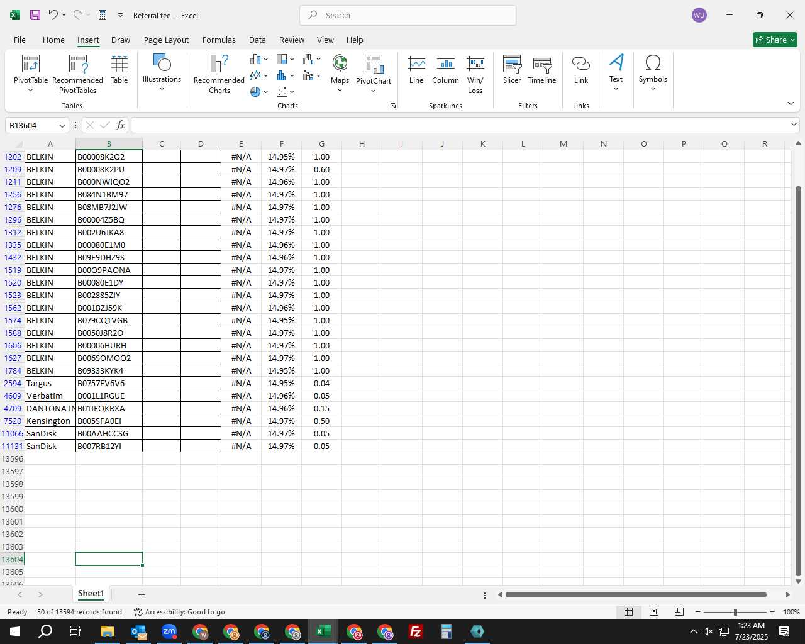Expand the Maps dropdown arrow
This screenshot has width=805, height=644.
coord(340,91)
